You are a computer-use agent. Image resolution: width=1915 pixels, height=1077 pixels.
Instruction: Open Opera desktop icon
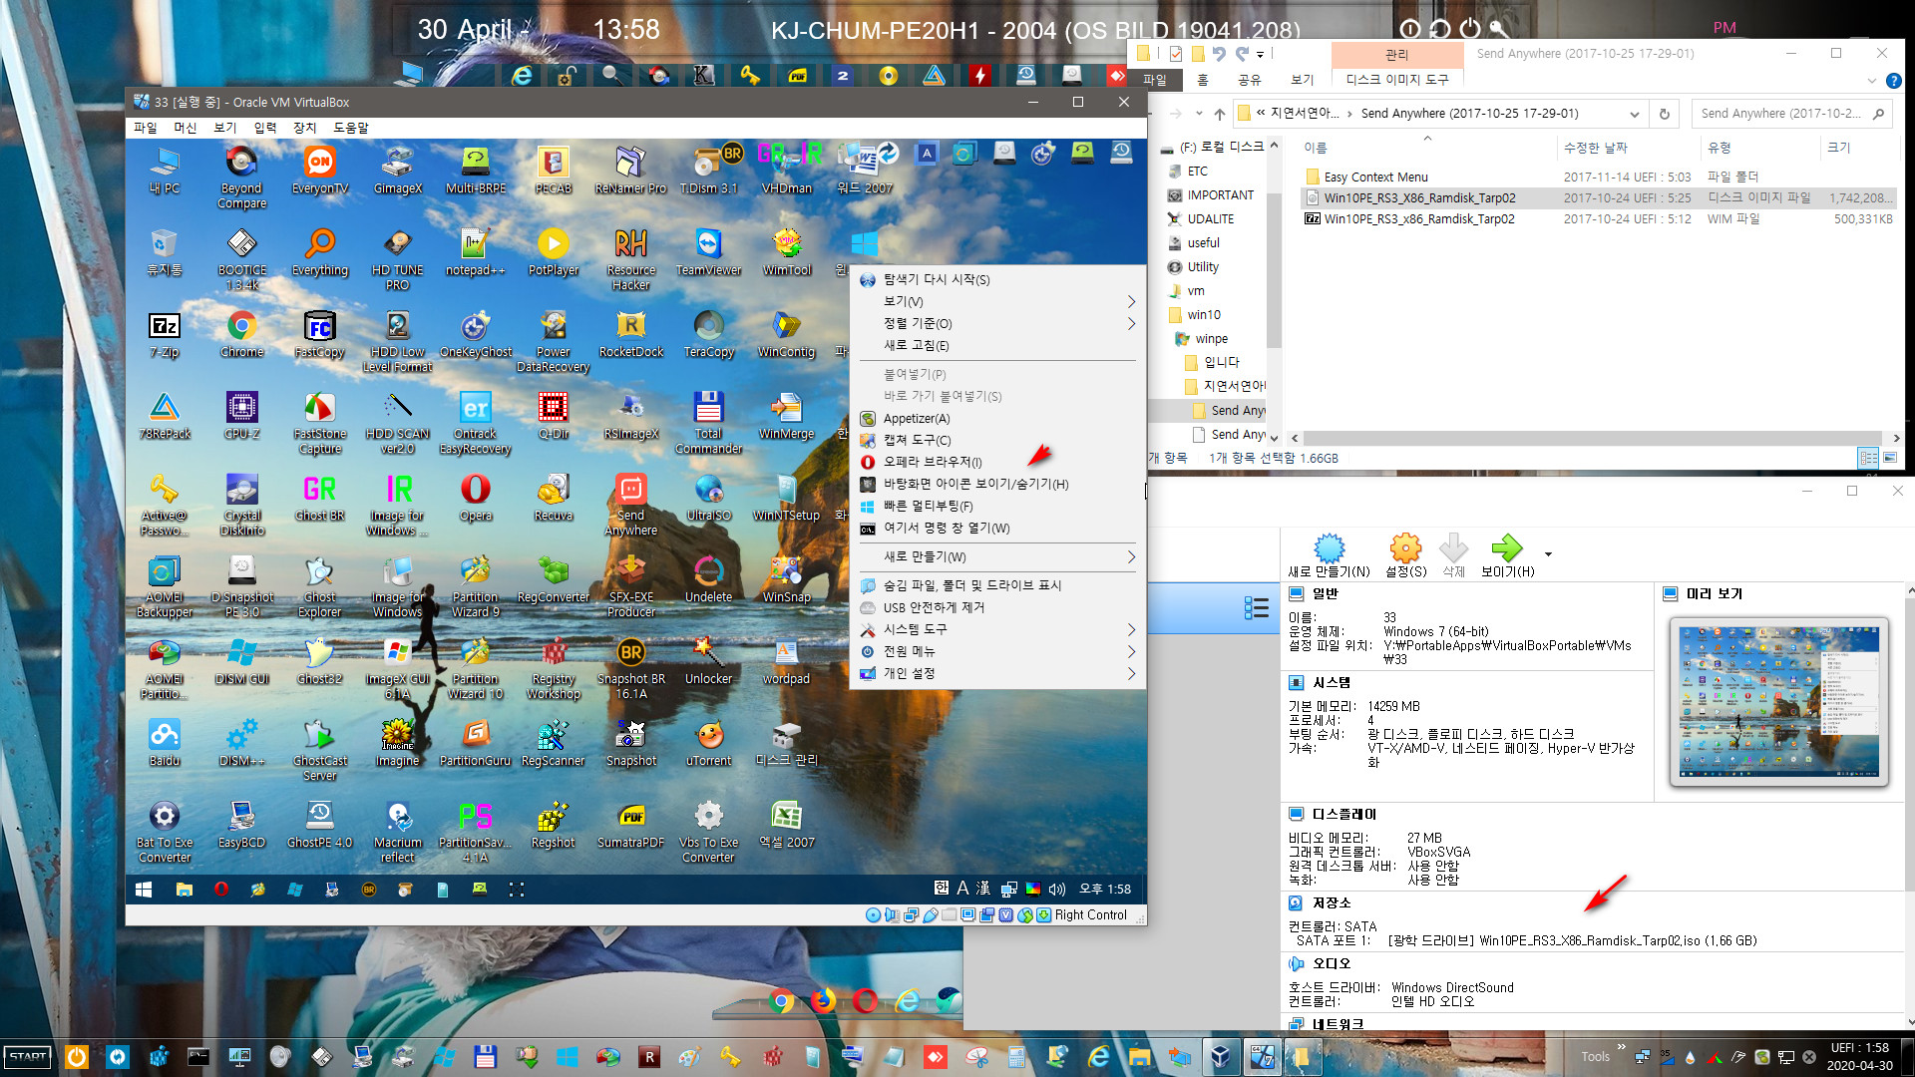click(475, 498)
